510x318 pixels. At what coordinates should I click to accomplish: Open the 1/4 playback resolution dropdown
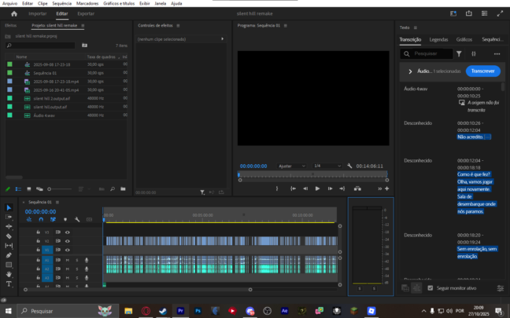tap(327, 166)
